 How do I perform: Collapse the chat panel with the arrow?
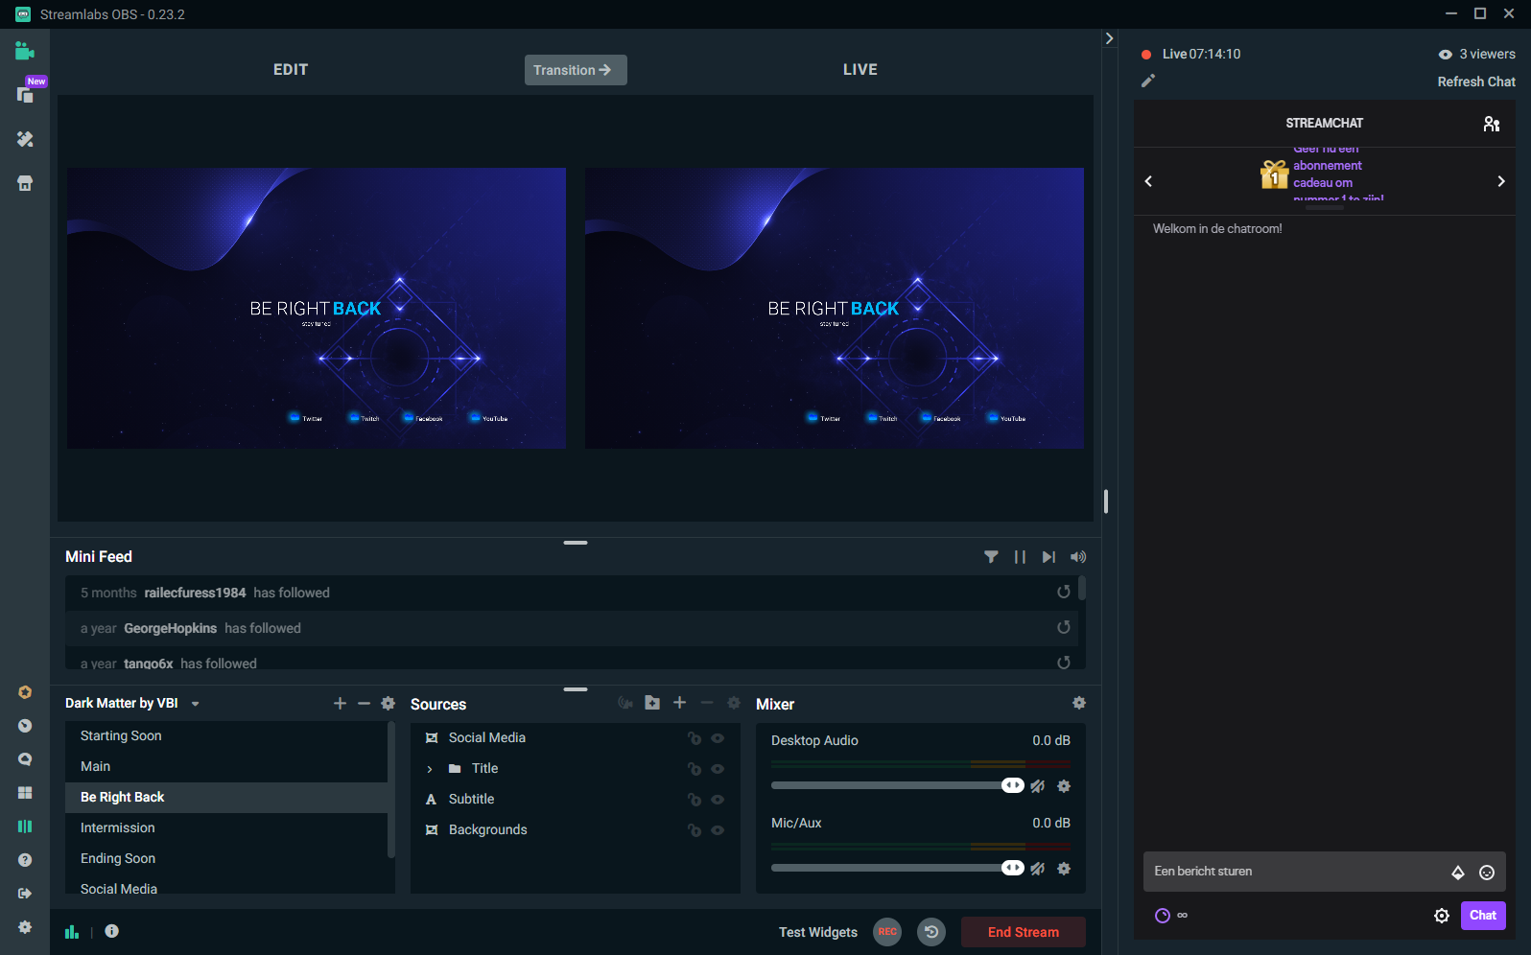tap(1109, 38)
